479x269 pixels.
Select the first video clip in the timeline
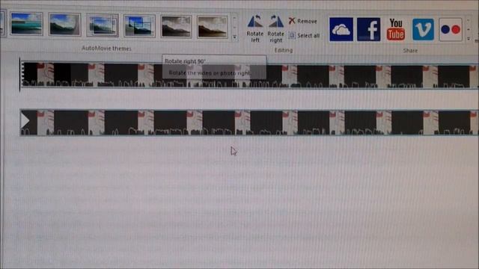pyautogui.click(x=249, y=75)
